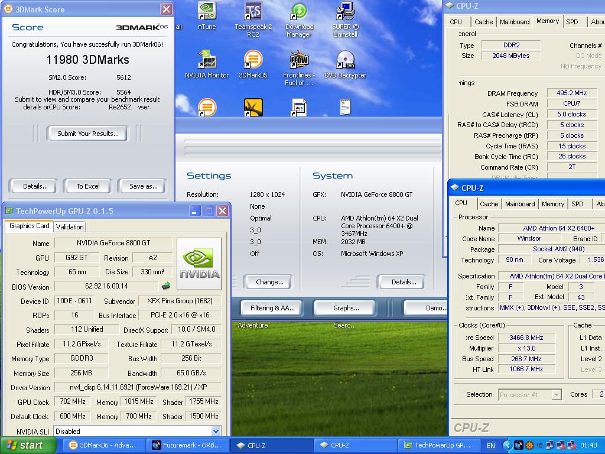
Task: Click the Demo button in 3DMark06
Action: pos(426,307)
